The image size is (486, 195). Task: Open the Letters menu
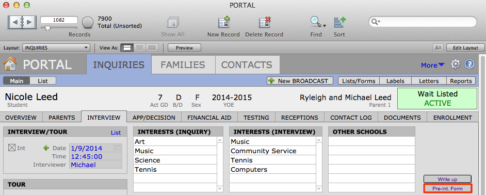click(429, 81)
